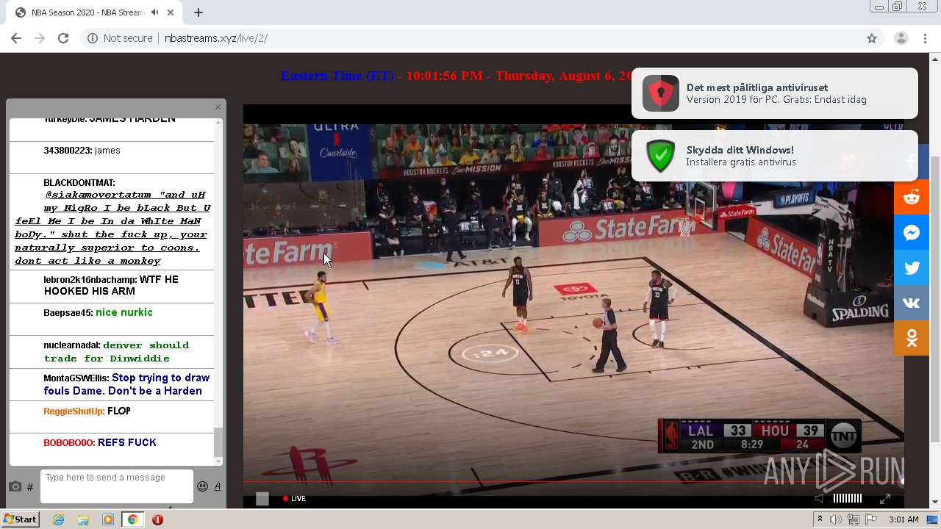
Task: Click Baepsae45 username in chat
Action: click(x=68, y=313)
